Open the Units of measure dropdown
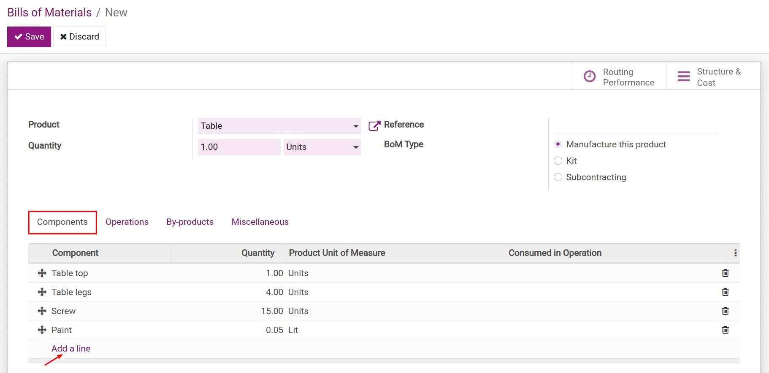Image resolution: width=769 pixels, height=373 pixels. [x=322, y=147]
